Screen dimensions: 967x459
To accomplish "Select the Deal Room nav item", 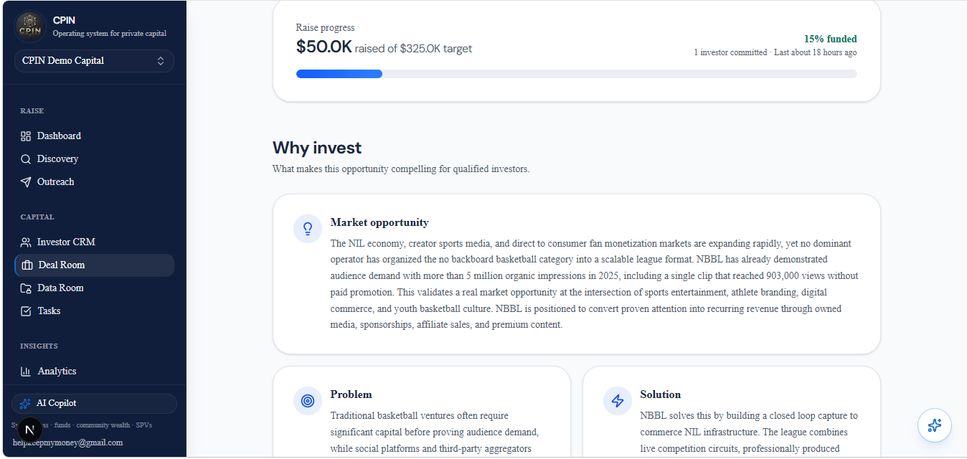I will point(94,265).
